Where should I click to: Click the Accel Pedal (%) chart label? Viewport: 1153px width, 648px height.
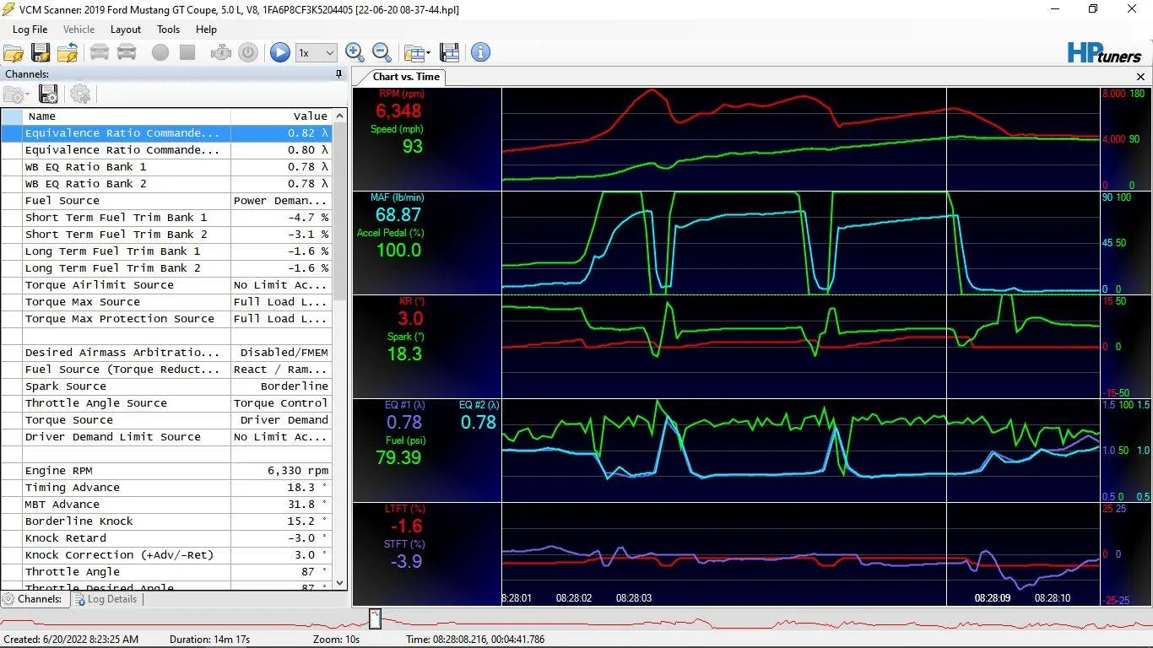[390, 233]
